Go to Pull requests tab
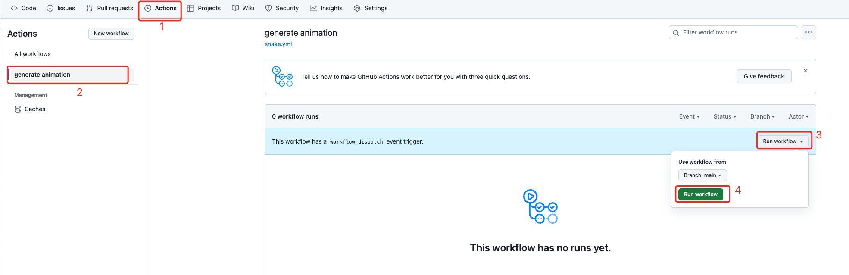Screen dimensions: 849x275 [109, 8]
